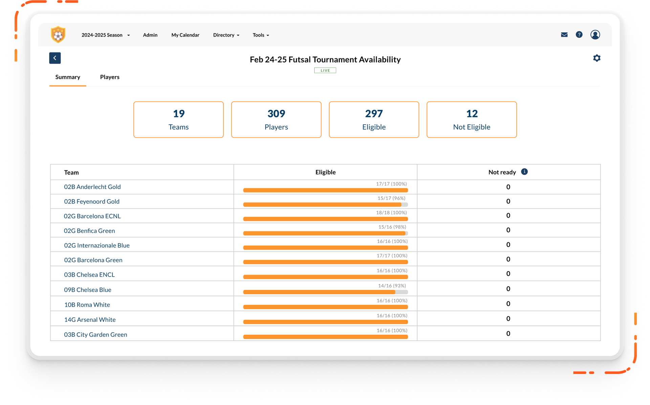650x405 pixels.
Task: Click the shield/crest logo icon
Action: (58, 34)
